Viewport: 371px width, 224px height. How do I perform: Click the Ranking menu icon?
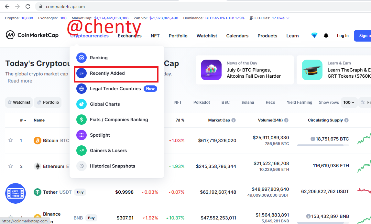point(82,58)
